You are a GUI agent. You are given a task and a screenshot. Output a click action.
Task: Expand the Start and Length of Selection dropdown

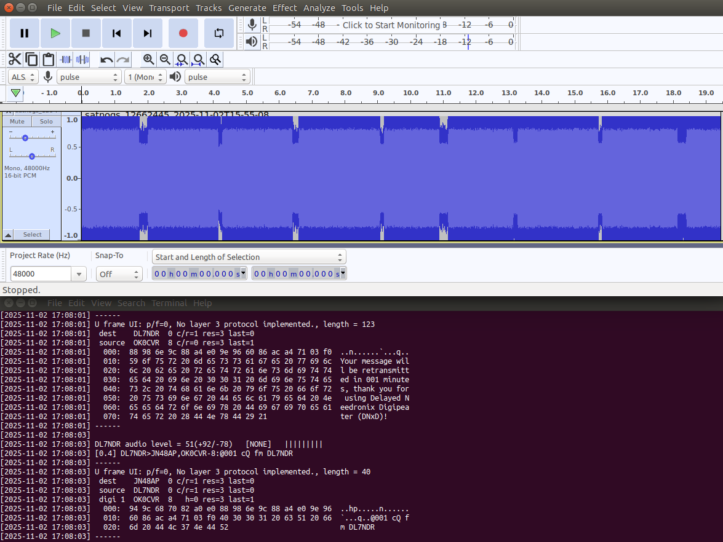coord(340,257)
